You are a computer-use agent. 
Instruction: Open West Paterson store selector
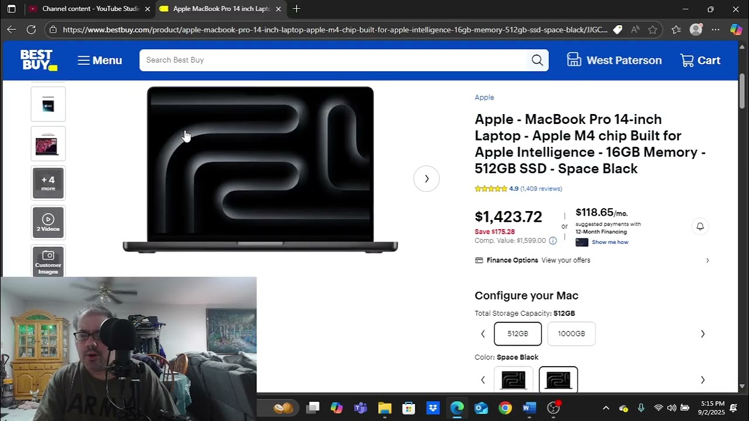(614, 60)
